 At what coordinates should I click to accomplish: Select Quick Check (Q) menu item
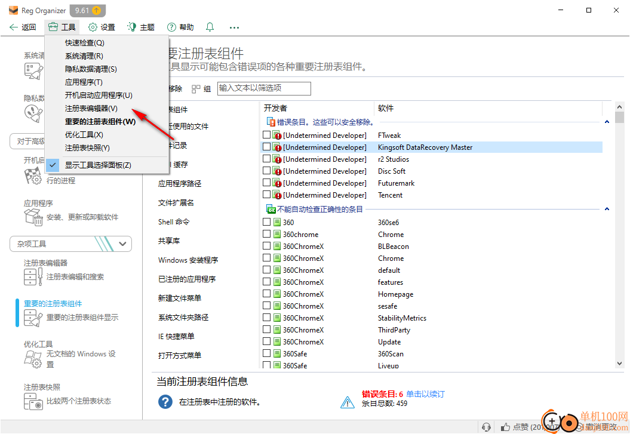[106, 42]
